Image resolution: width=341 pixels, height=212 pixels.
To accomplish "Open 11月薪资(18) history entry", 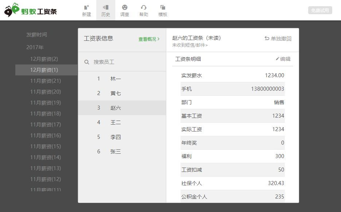I will (46, 114).
